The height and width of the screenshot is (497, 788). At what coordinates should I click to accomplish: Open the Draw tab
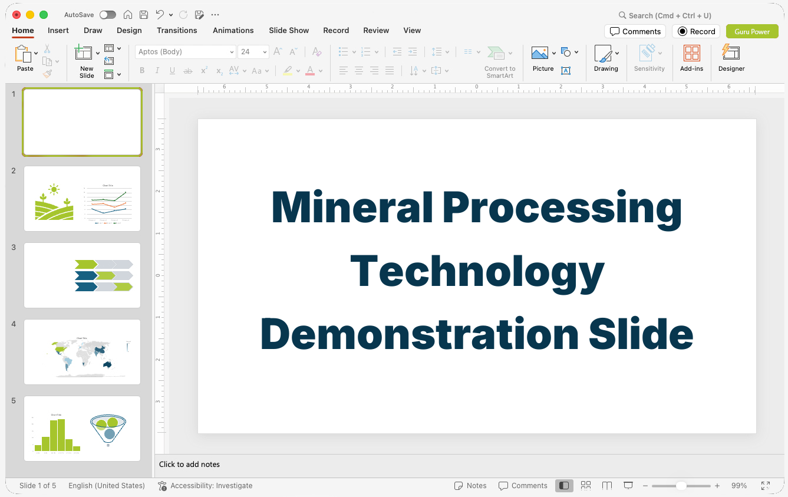click(x=93, y=30)
